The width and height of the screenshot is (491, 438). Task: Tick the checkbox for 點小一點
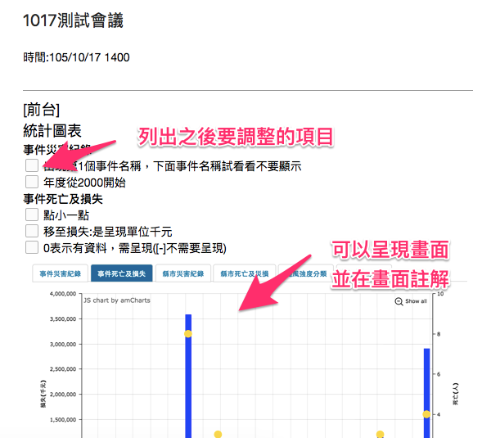(x=32, y=214)
